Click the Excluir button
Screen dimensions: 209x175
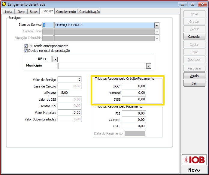(x=194, y=29)
